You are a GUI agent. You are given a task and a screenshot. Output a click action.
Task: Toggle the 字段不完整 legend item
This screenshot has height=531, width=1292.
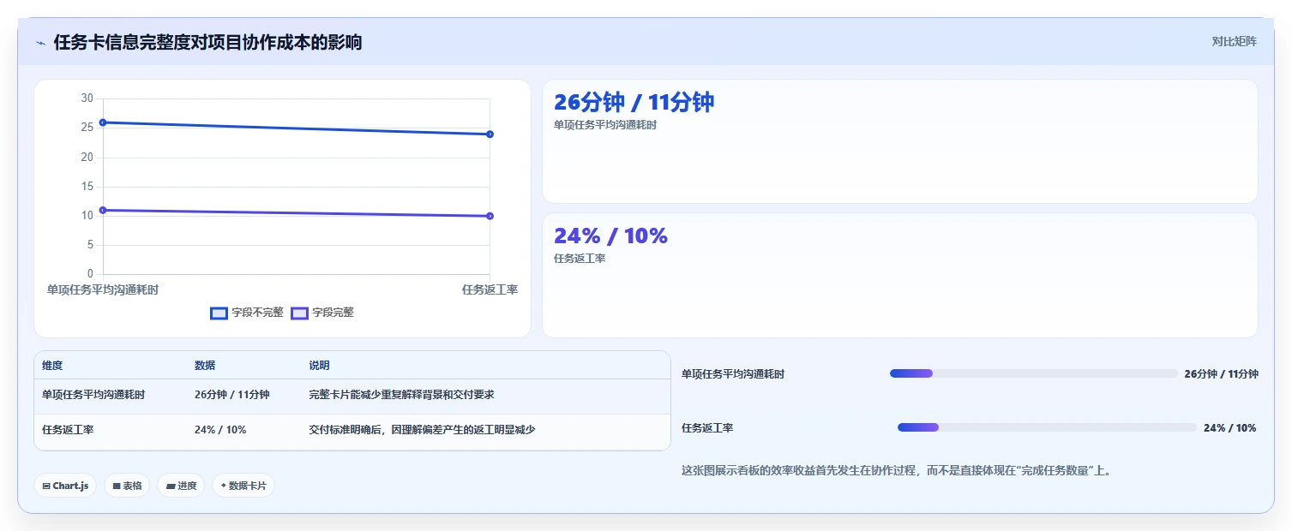[247, 313]
